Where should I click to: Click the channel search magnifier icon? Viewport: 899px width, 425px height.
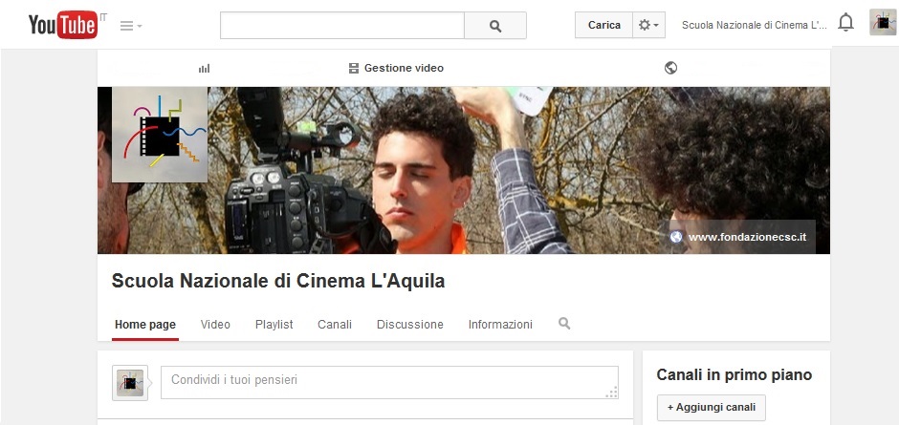pyautogui.click(x=564, y=324)
